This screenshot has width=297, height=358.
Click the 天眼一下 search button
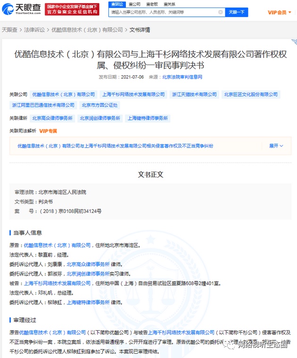[x=237, y=12]
